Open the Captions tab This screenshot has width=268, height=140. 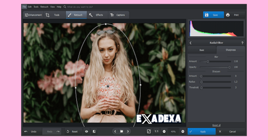[x=118, y=15]
